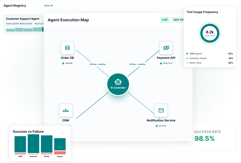241x163 pixels.
Task: Select the Inventory Check legend entry
Action: click(198, 58)
